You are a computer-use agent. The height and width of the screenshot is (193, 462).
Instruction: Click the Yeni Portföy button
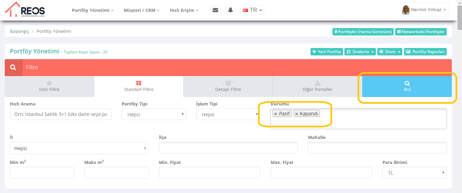pyautogui.click(x=326, y=52)
